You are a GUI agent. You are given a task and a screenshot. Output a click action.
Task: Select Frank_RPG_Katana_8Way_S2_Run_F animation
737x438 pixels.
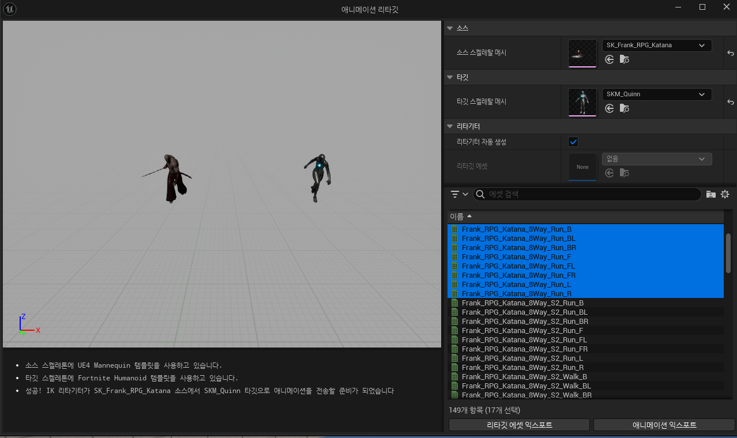pos(585,330)
